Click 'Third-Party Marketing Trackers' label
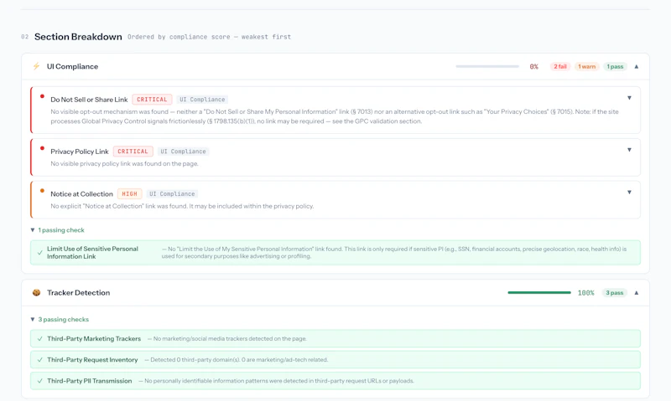 point(94,339)
